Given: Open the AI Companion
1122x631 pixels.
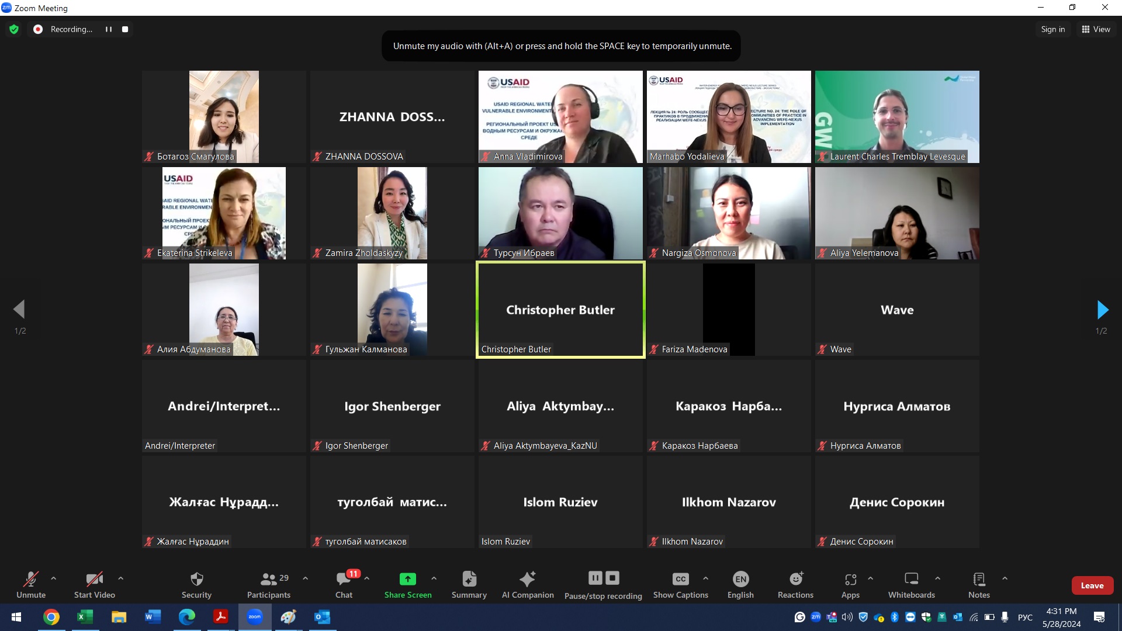Looking at the screenshot, I should 527,585.
